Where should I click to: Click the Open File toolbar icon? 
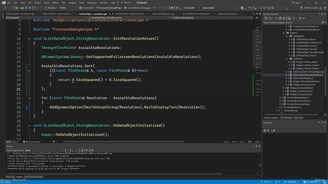(x=22, y=8)
